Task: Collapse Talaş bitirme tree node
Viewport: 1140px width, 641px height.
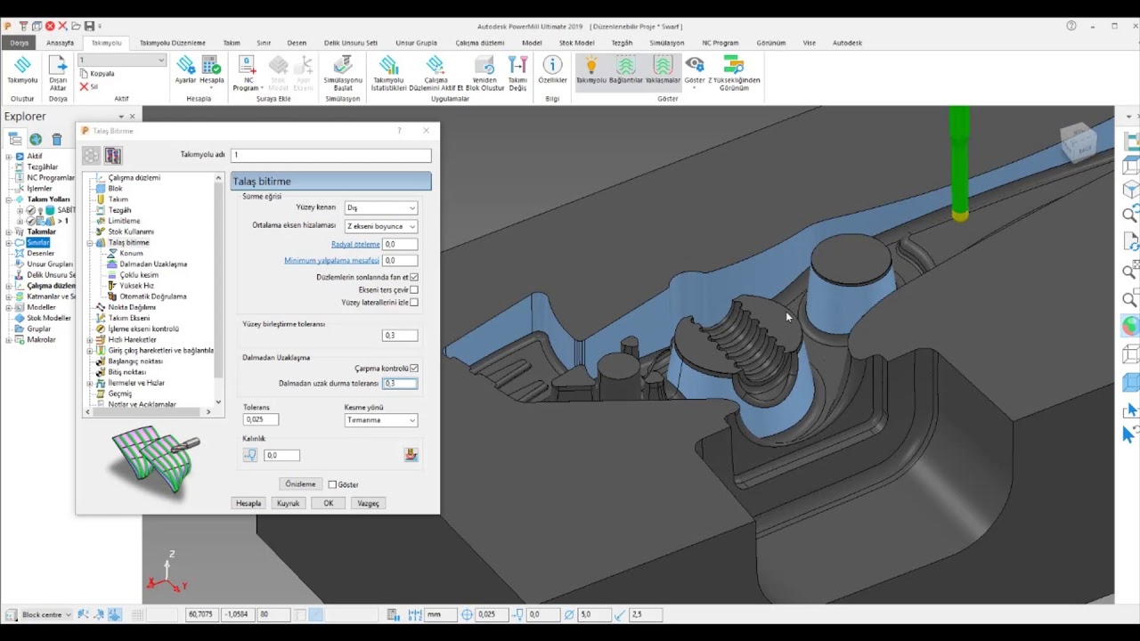Action: pyautogui.click(x=90, y=242)
